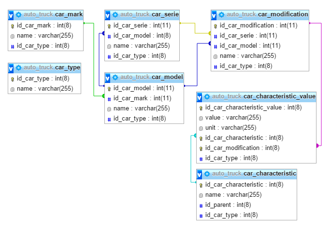
Task: Select name : varchar(255) column in car_type
Action: [x=44, y=89]
